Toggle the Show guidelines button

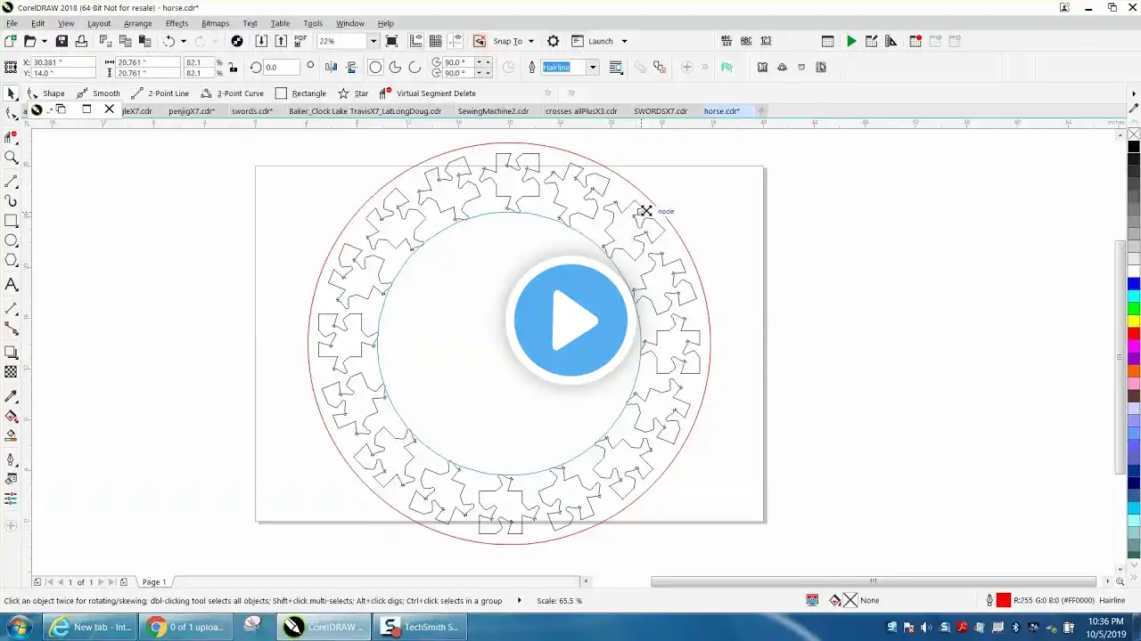click(456, 41)
